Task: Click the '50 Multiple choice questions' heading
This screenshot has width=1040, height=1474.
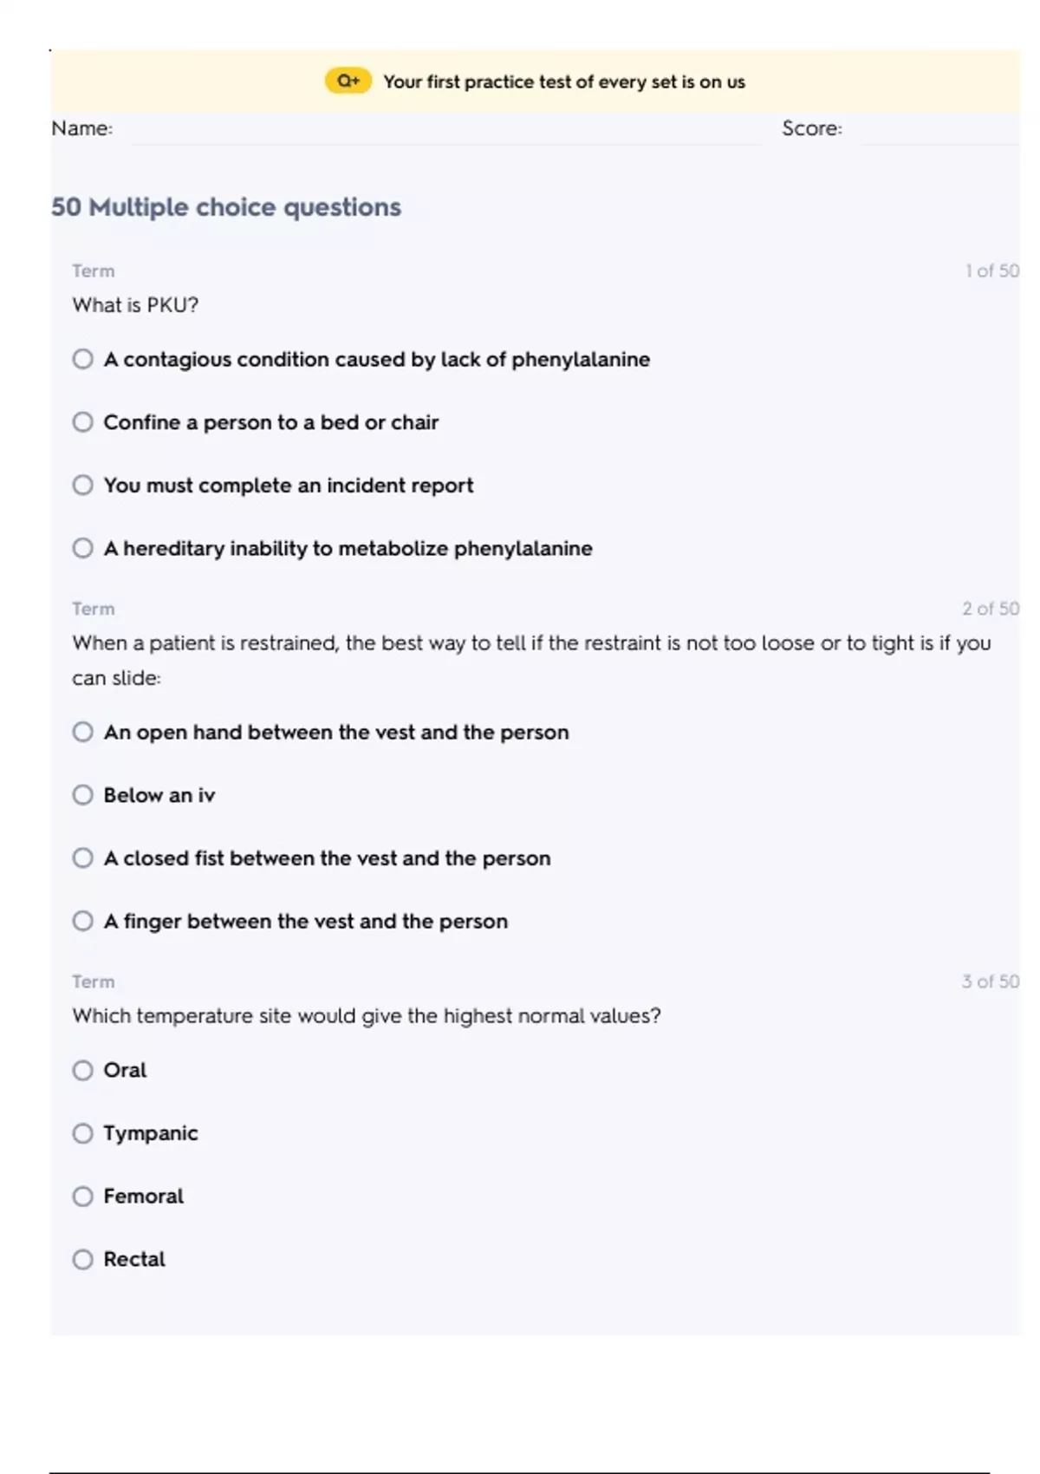Action: point(226,207)
